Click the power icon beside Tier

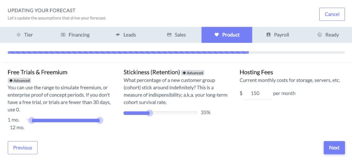(19, 35)
